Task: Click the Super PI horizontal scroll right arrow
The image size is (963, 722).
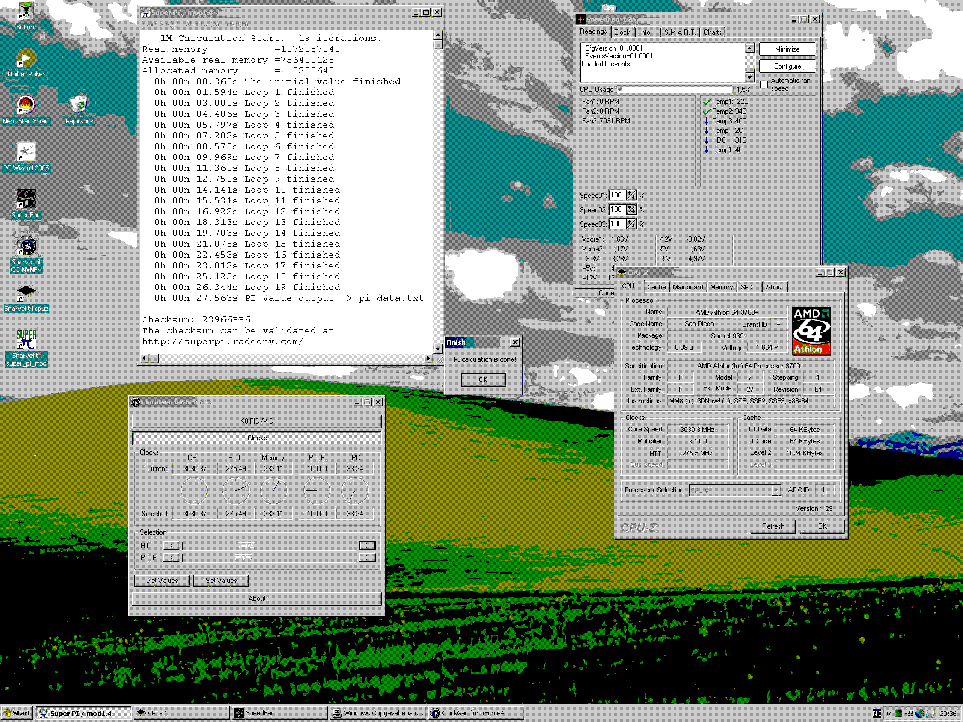Action: coord(429,359)
